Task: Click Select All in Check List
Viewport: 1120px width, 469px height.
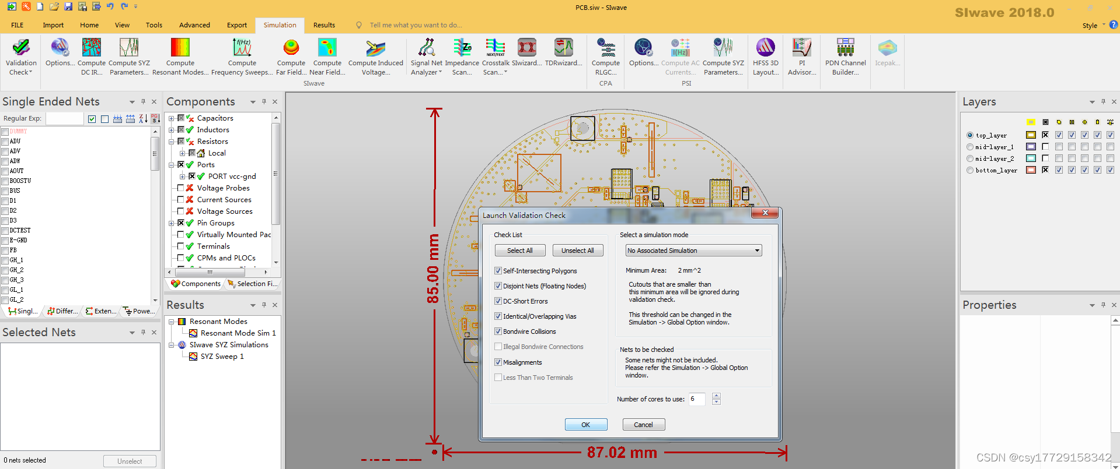Action: coord(519,251)
